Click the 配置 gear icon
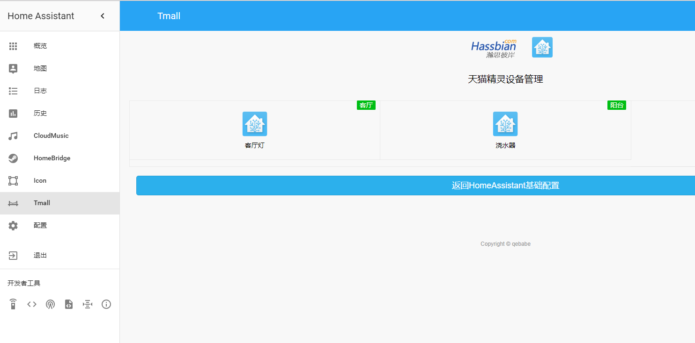This screenshot has height=343, width=695. click(13, 225)
